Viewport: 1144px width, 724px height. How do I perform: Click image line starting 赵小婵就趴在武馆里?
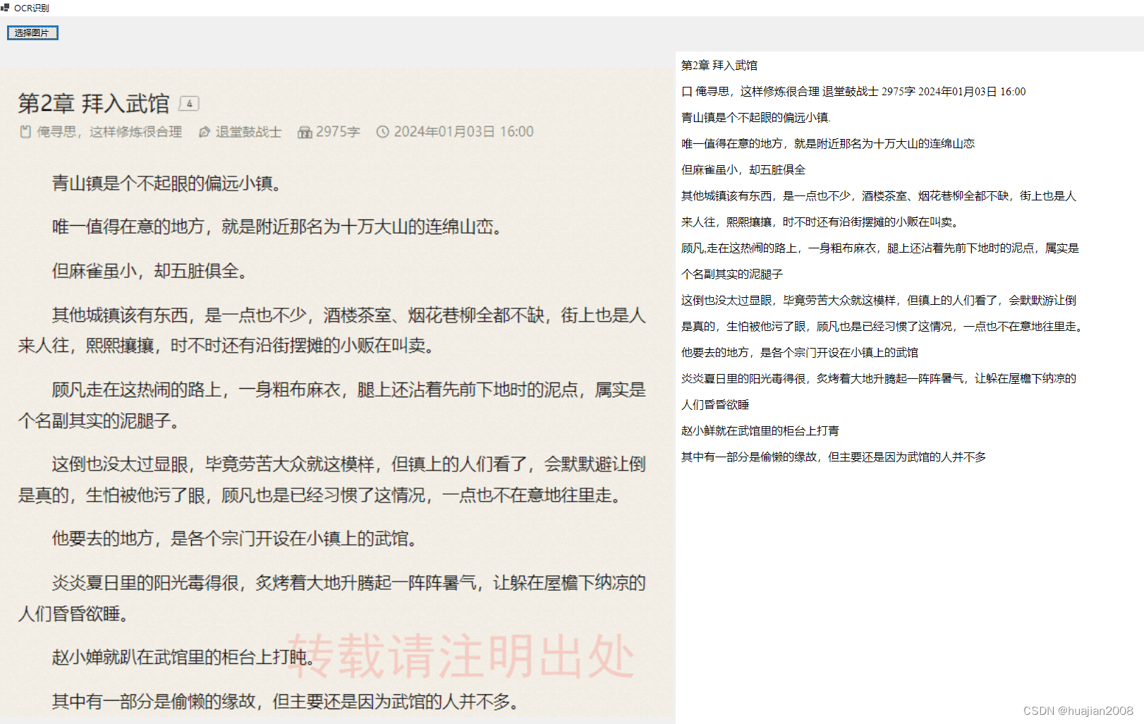click(x=183, y=657)
